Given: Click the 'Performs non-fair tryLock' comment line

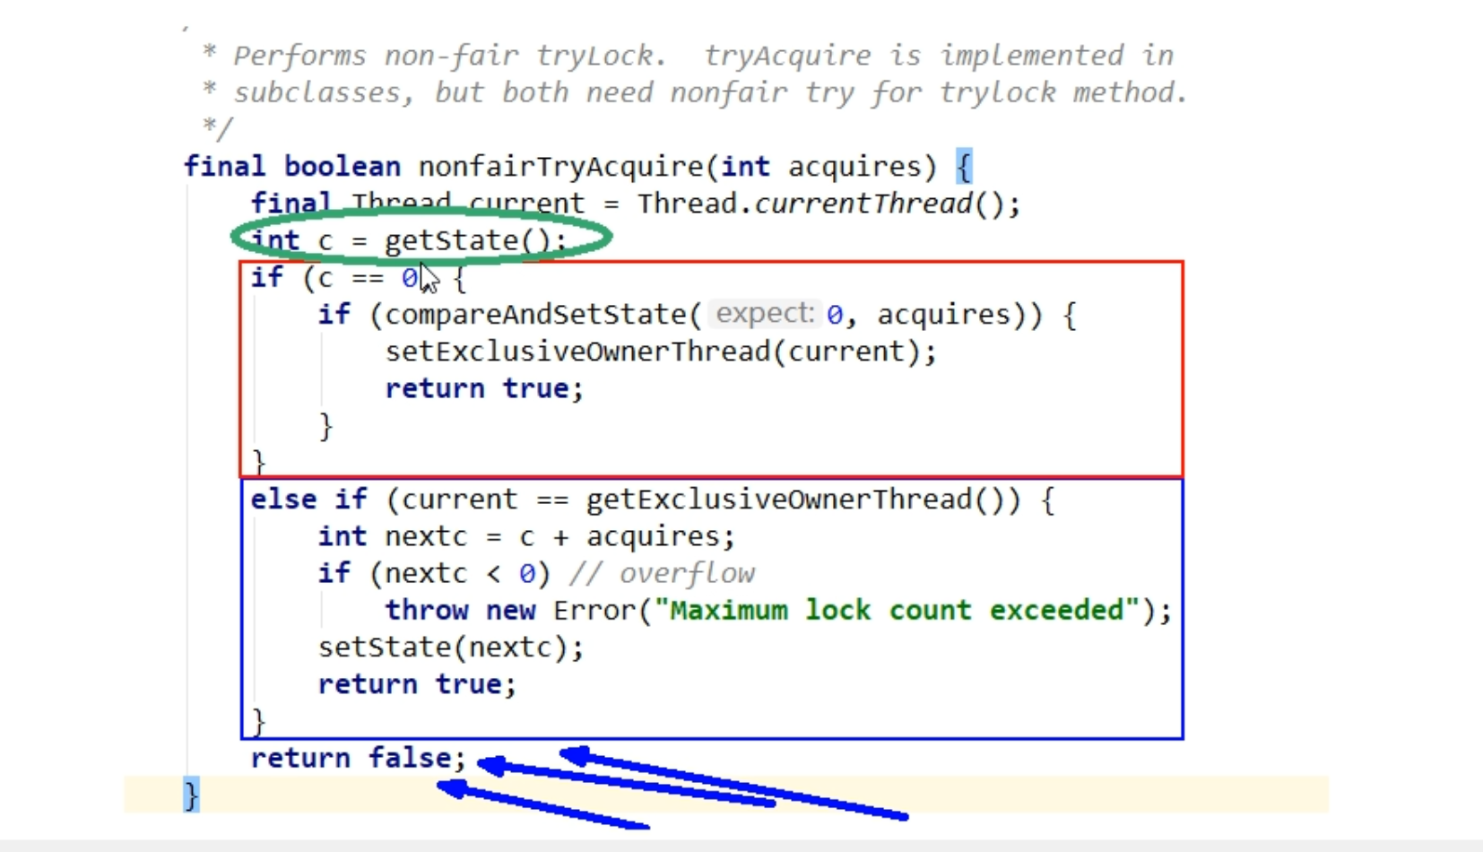Looking at the screenshot, I should pyautogui.click(x=448, y=56).
